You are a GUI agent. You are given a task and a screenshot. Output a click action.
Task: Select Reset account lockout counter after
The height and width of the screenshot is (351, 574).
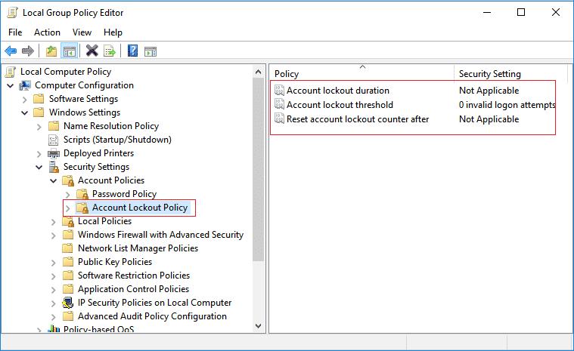[x=357, y=119]
